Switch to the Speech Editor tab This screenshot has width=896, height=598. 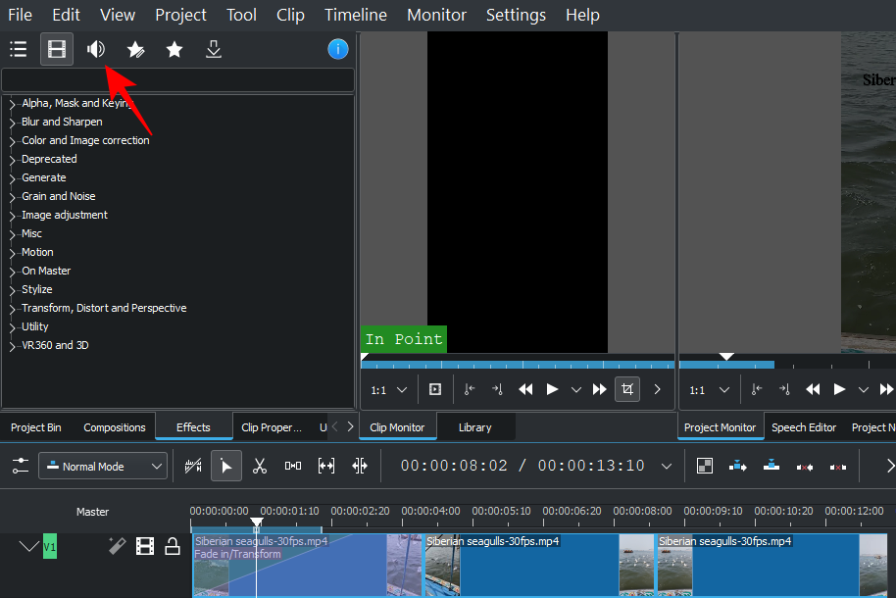click(x=804, y=427)
